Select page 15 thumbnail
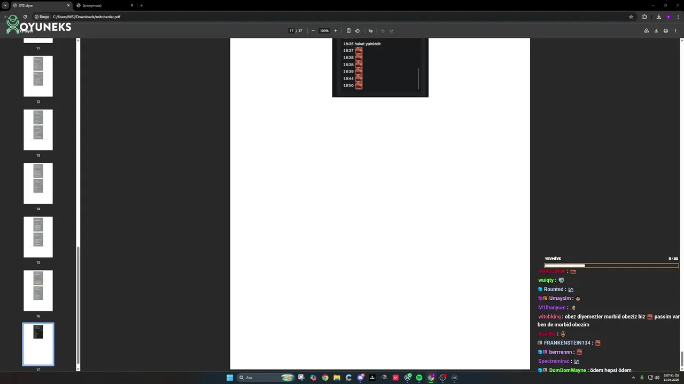The image size is (684, 384). point(38,237)
